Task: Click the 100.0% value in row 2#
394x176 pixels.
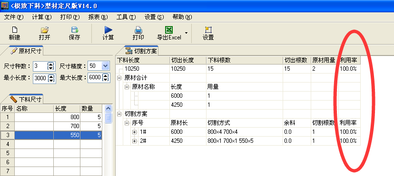Action: coord(348,141)
